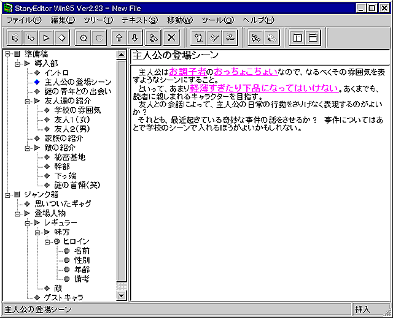Select the 友人1(女) tree node
The image size is (393, 318).
[x=72, y=119]
